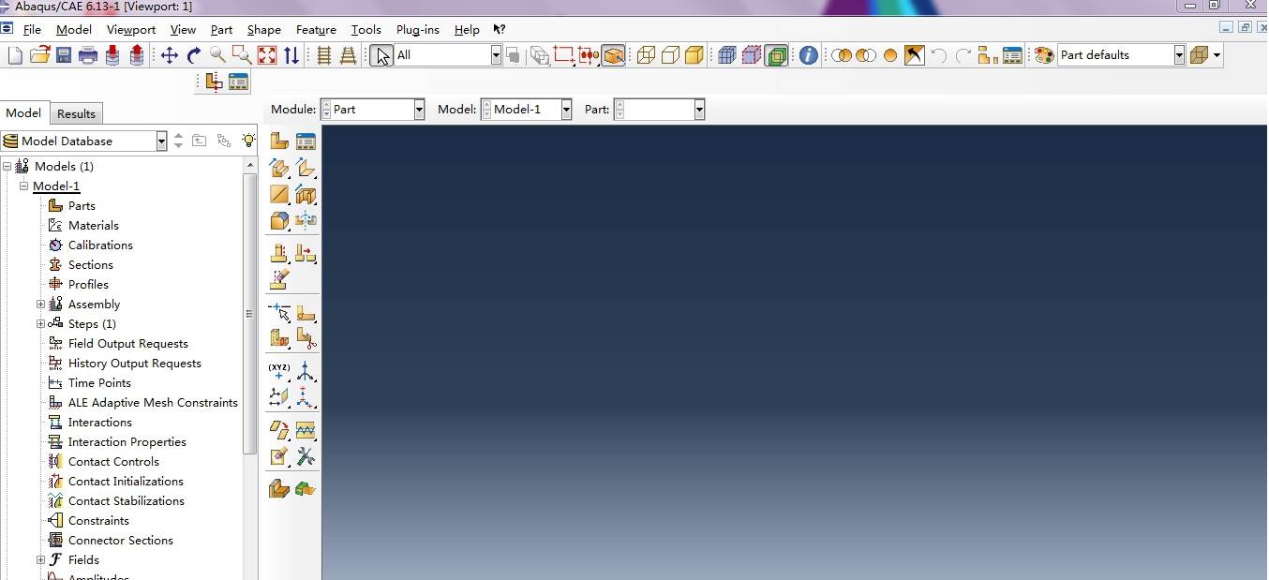The image size is (1269, 580).
Task: Click the context help arrow-question icon
Action: click(500, 30)
